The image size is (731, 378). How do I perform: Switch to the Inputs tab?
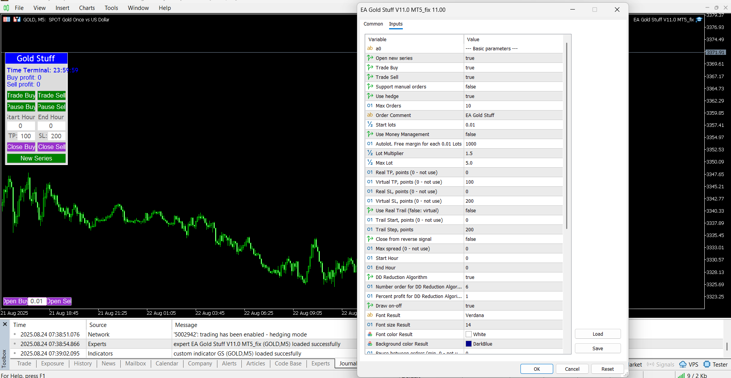pyautogui.click(x=396, y=24)
